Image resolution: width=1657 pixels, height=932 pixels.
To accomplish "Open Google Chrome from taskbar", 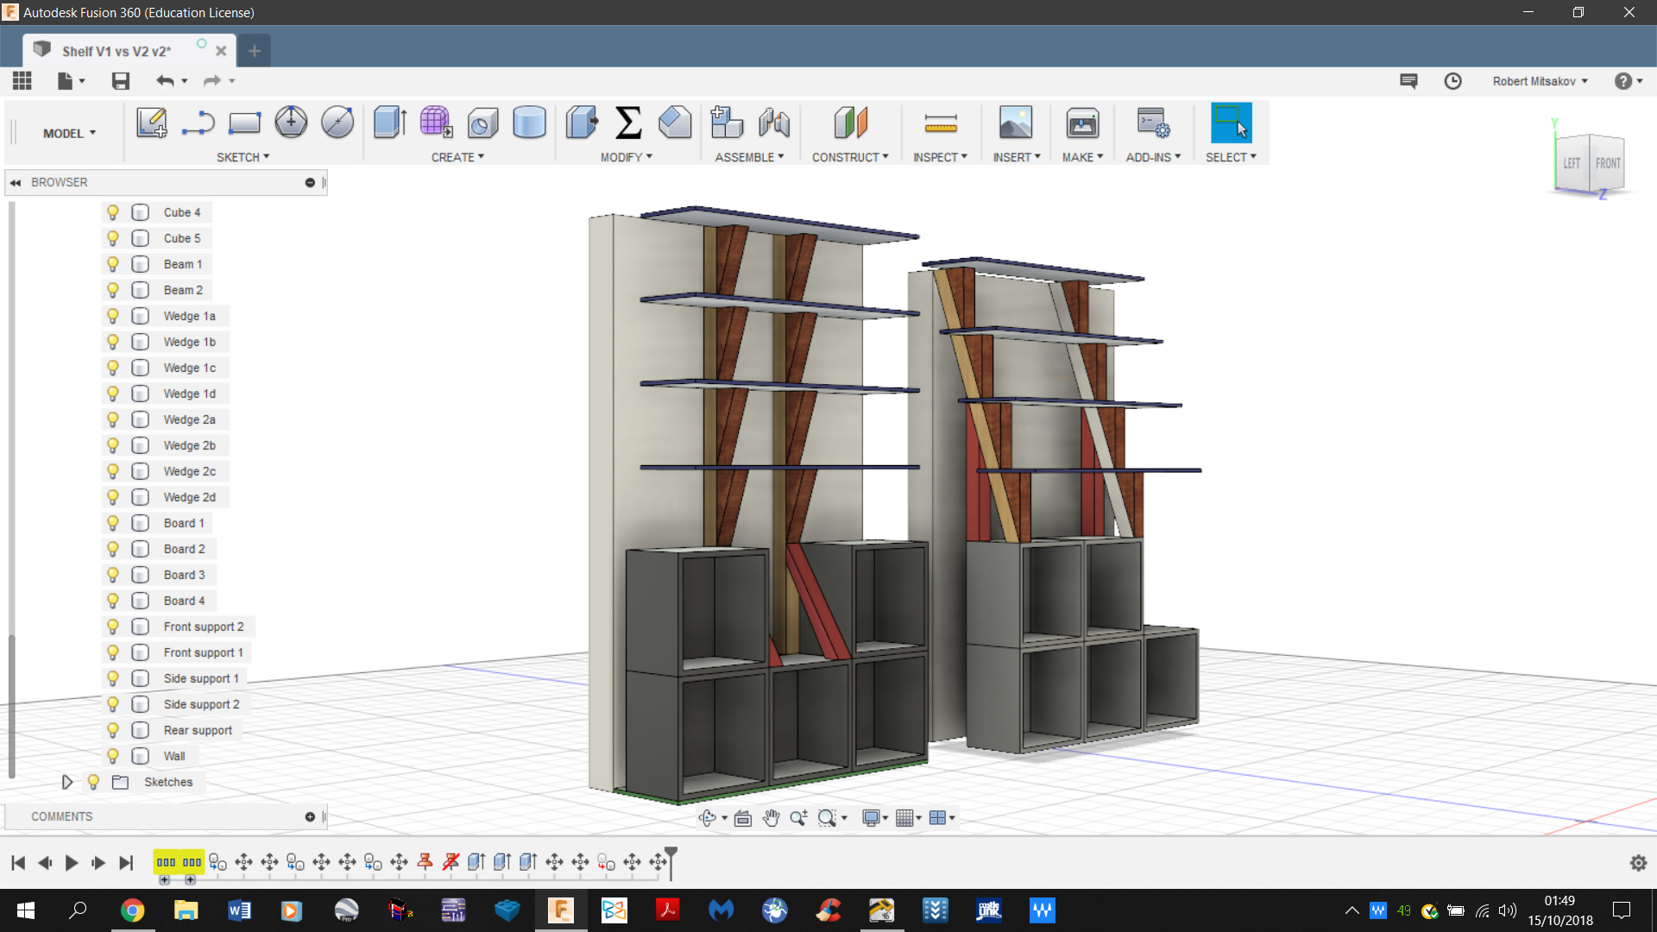I will [x=132, y=910].
